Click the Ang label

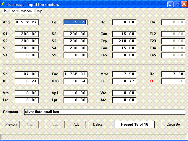6,22
